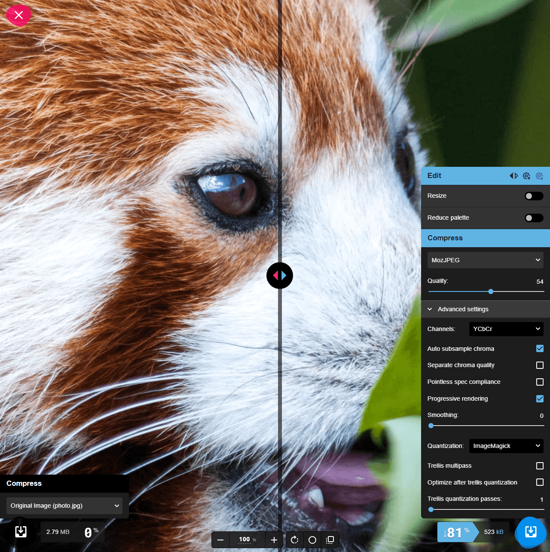Click the 0% change indicator on the left
Screen dimensions: 550x552
point(92,532)
